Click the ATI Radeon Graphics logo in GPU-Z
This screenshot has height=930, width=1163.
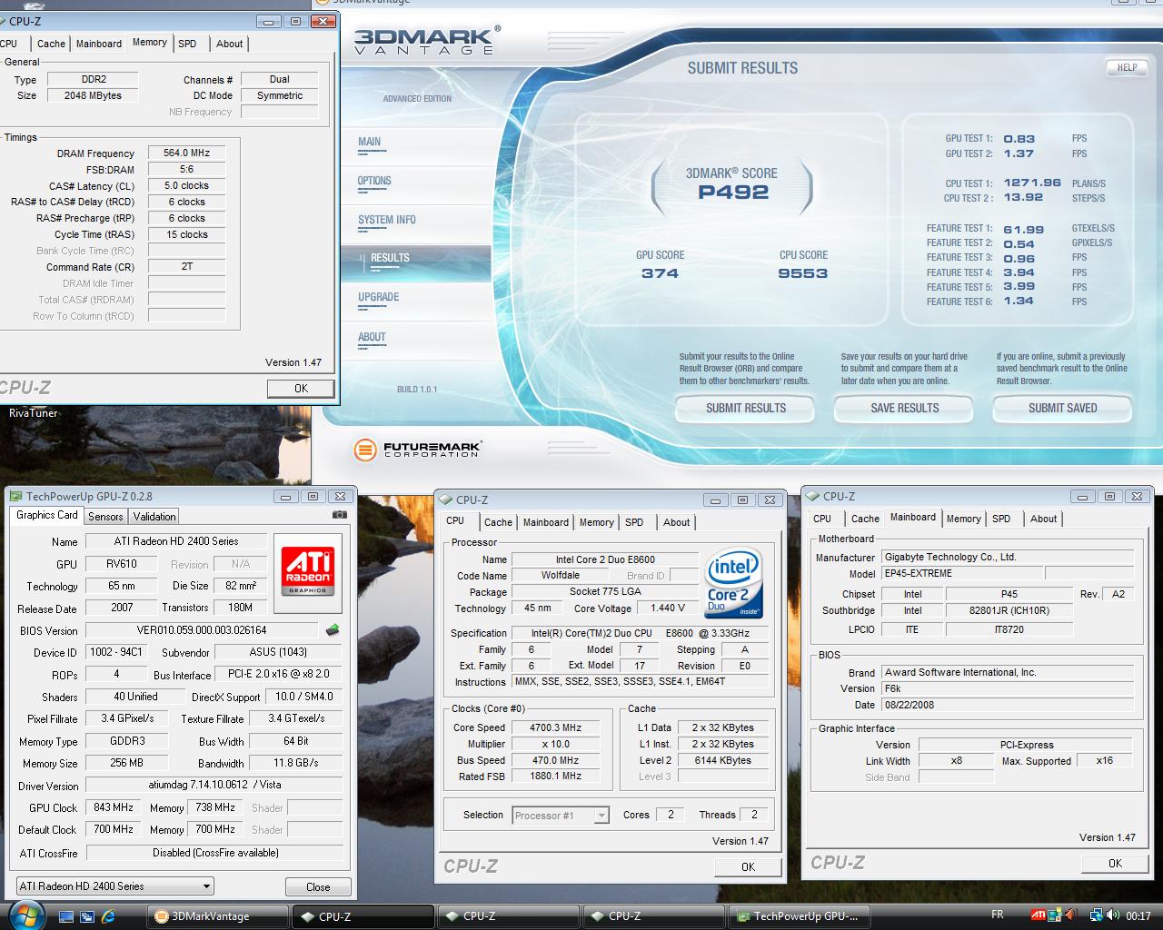308,571
